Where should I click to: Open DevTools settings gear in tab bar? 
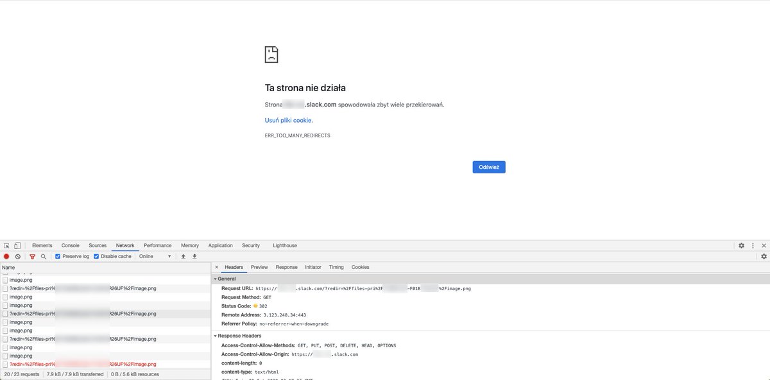coord(741,245)
